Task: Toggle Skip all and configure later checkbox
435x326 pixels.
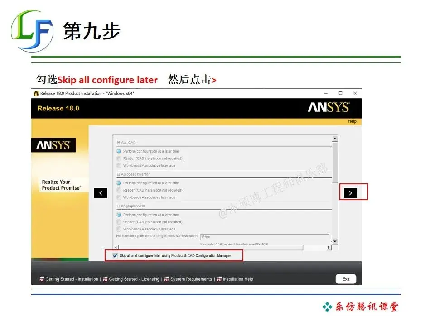Action: pyautogui.click(x=115, y=255)
